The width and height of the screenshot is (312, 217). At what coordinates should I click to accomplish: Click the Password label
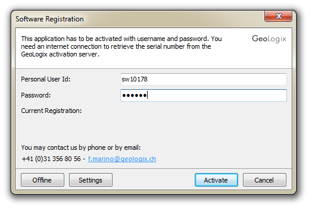36,95
